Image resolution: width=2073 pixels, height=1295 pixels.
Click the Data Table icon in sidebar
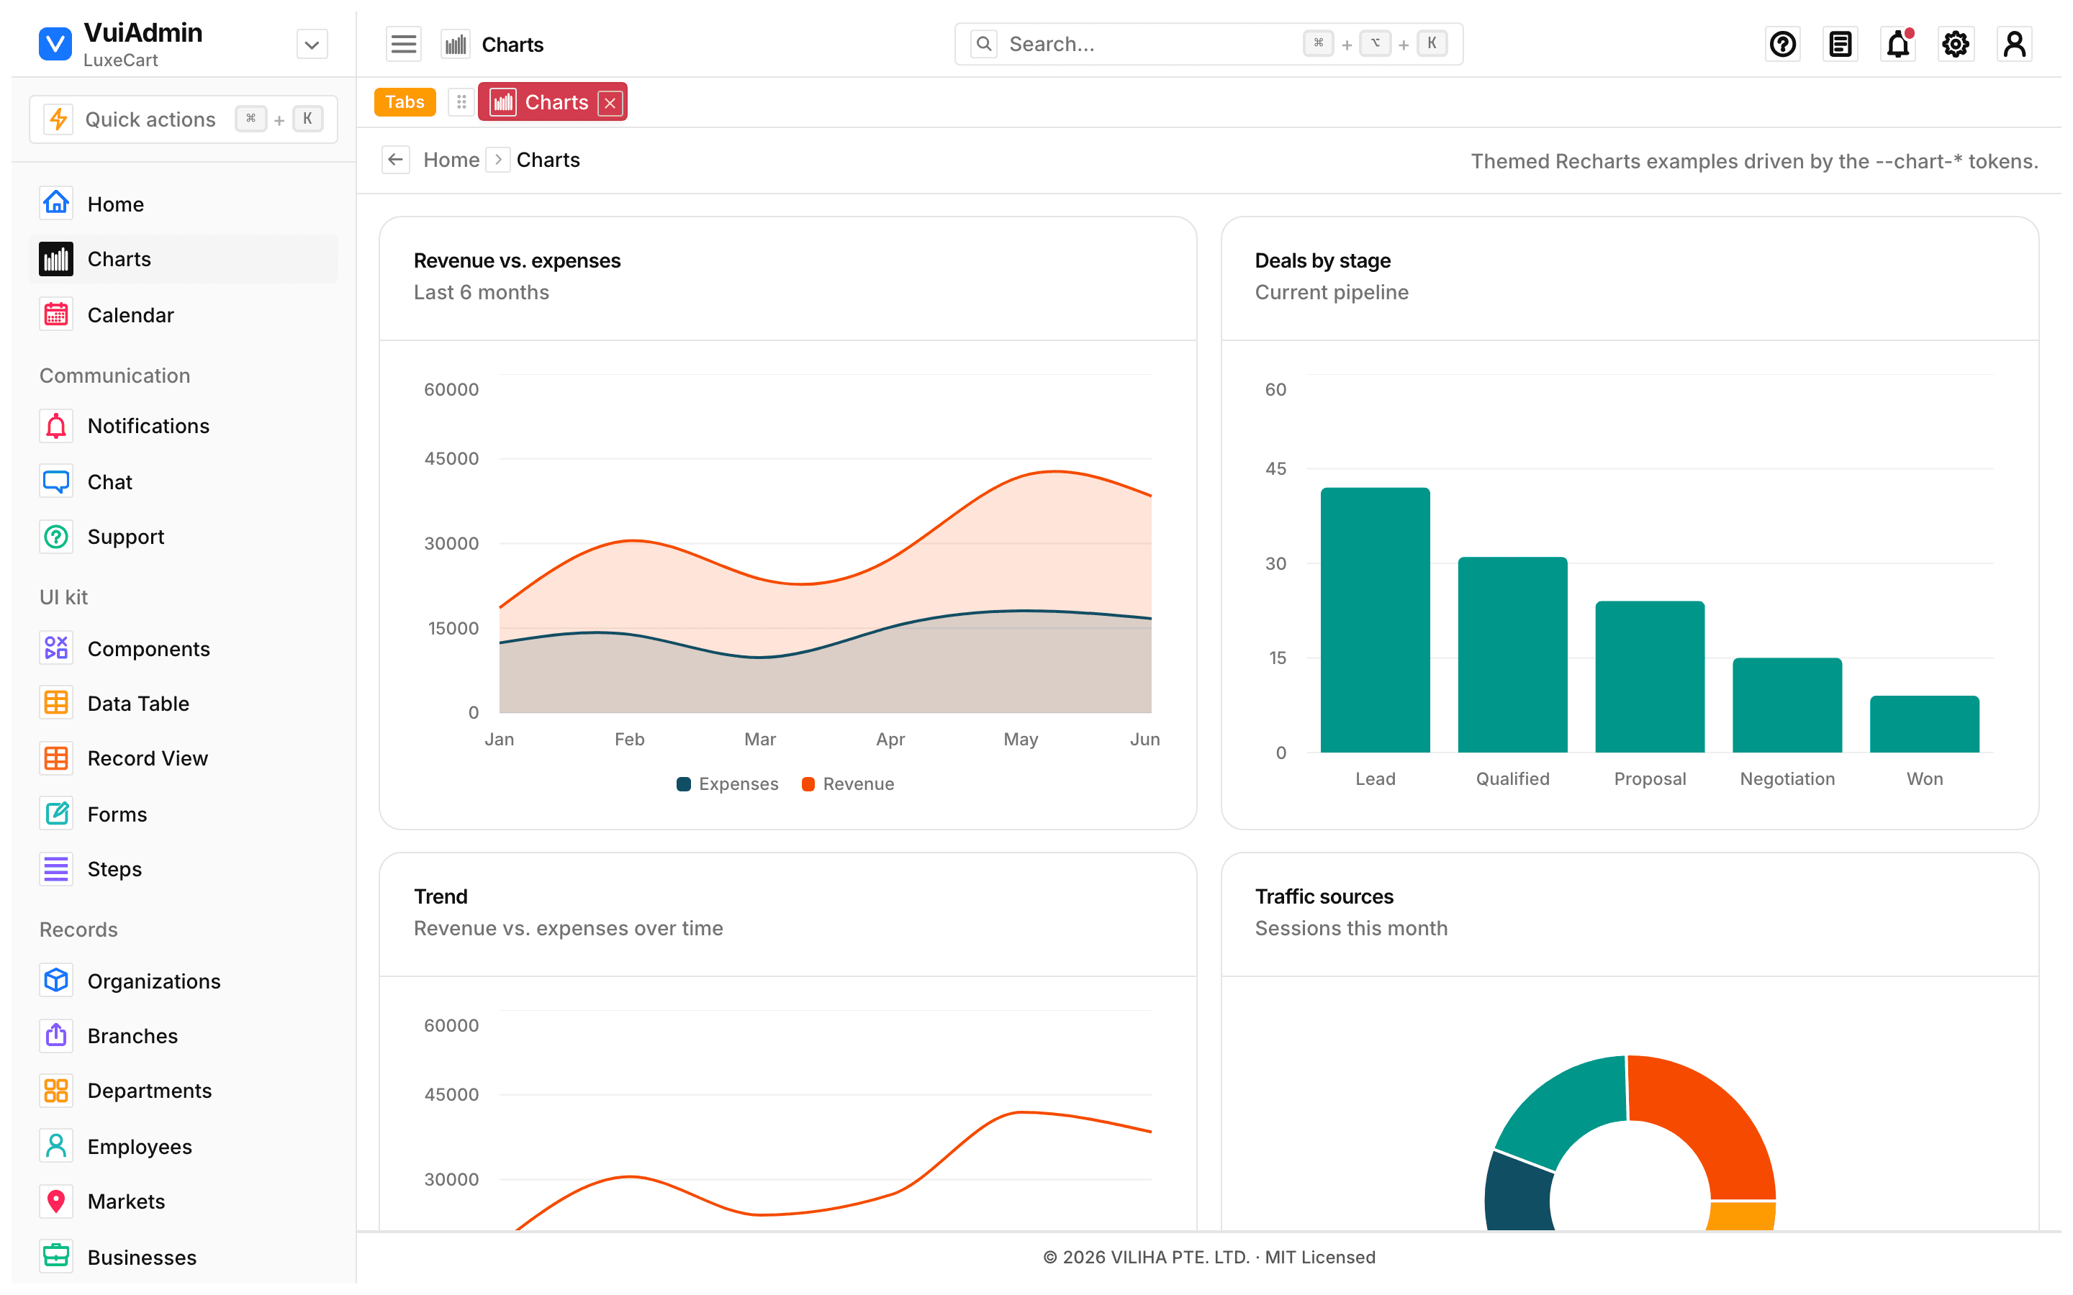coord(55,703)
